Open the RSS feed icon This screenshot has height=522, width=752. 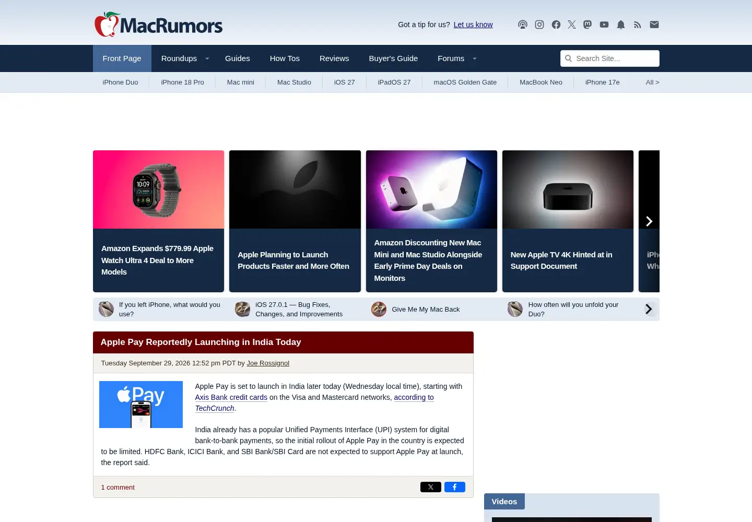pos(638,25)
